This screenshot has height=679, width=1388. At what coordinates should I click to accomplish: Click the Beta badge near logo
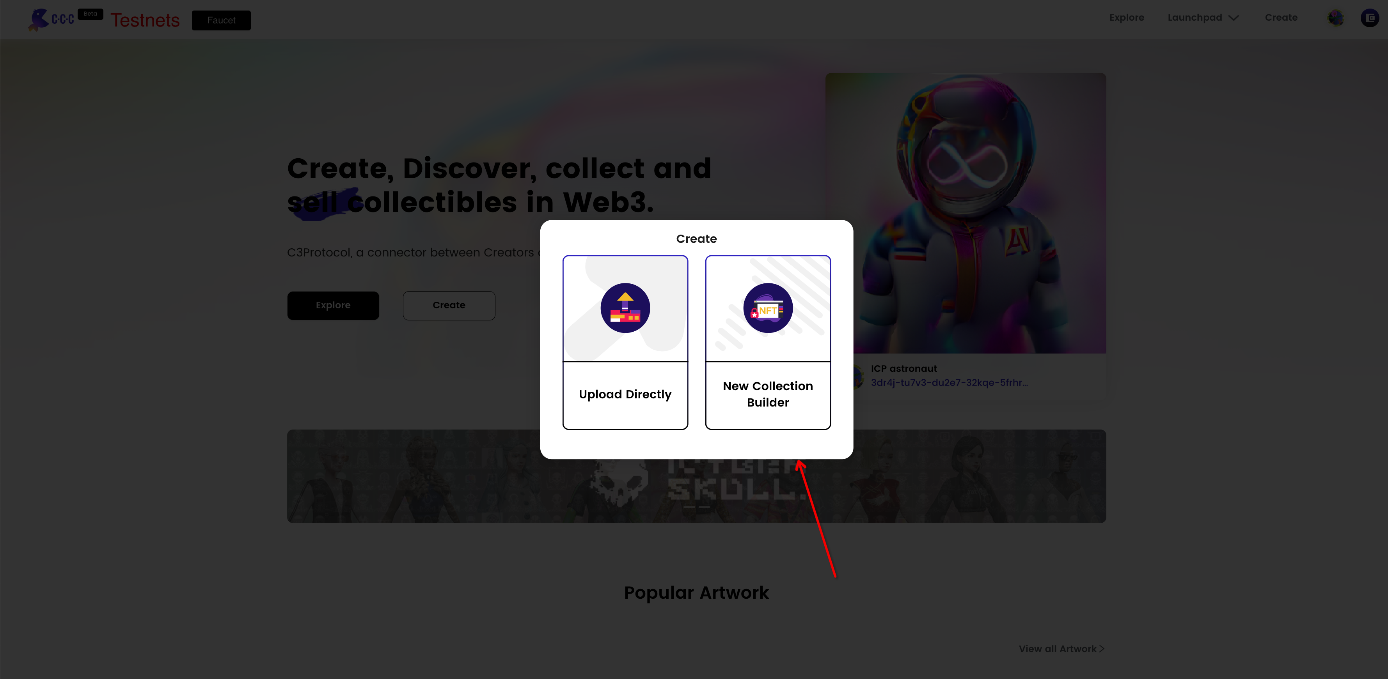pos(90,14)
